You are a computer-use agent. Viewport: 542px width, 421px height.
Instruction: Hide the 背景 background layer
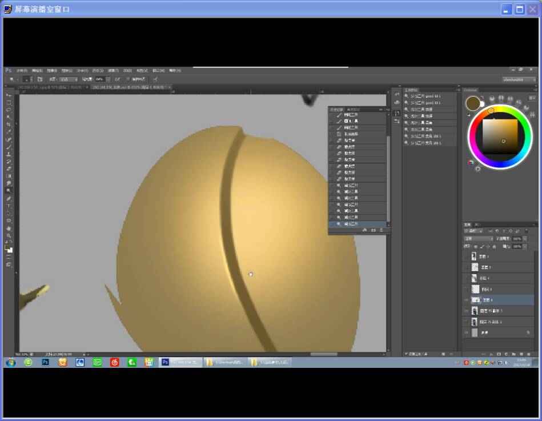pyautogui.click(x=466, y=332)
